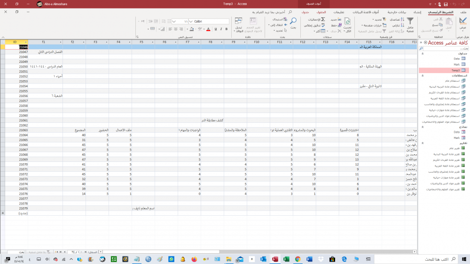This screenshot has height=264, width=470.
Task: Toggle Bold formatting
Action: [x=227, y=29]
